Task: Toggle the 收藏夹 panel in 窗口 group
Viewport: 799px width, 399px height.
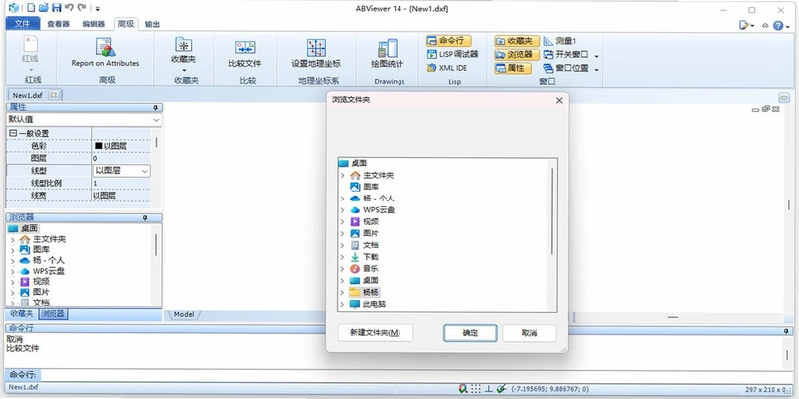Action: (x=517, y=41)
